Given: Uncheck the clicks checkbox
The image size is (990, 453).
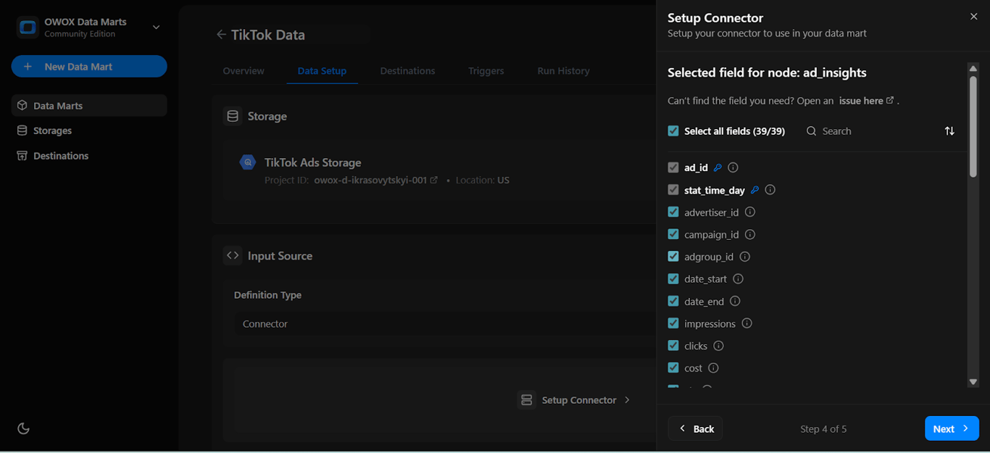Looking at the screenshot, I should 673,346.
